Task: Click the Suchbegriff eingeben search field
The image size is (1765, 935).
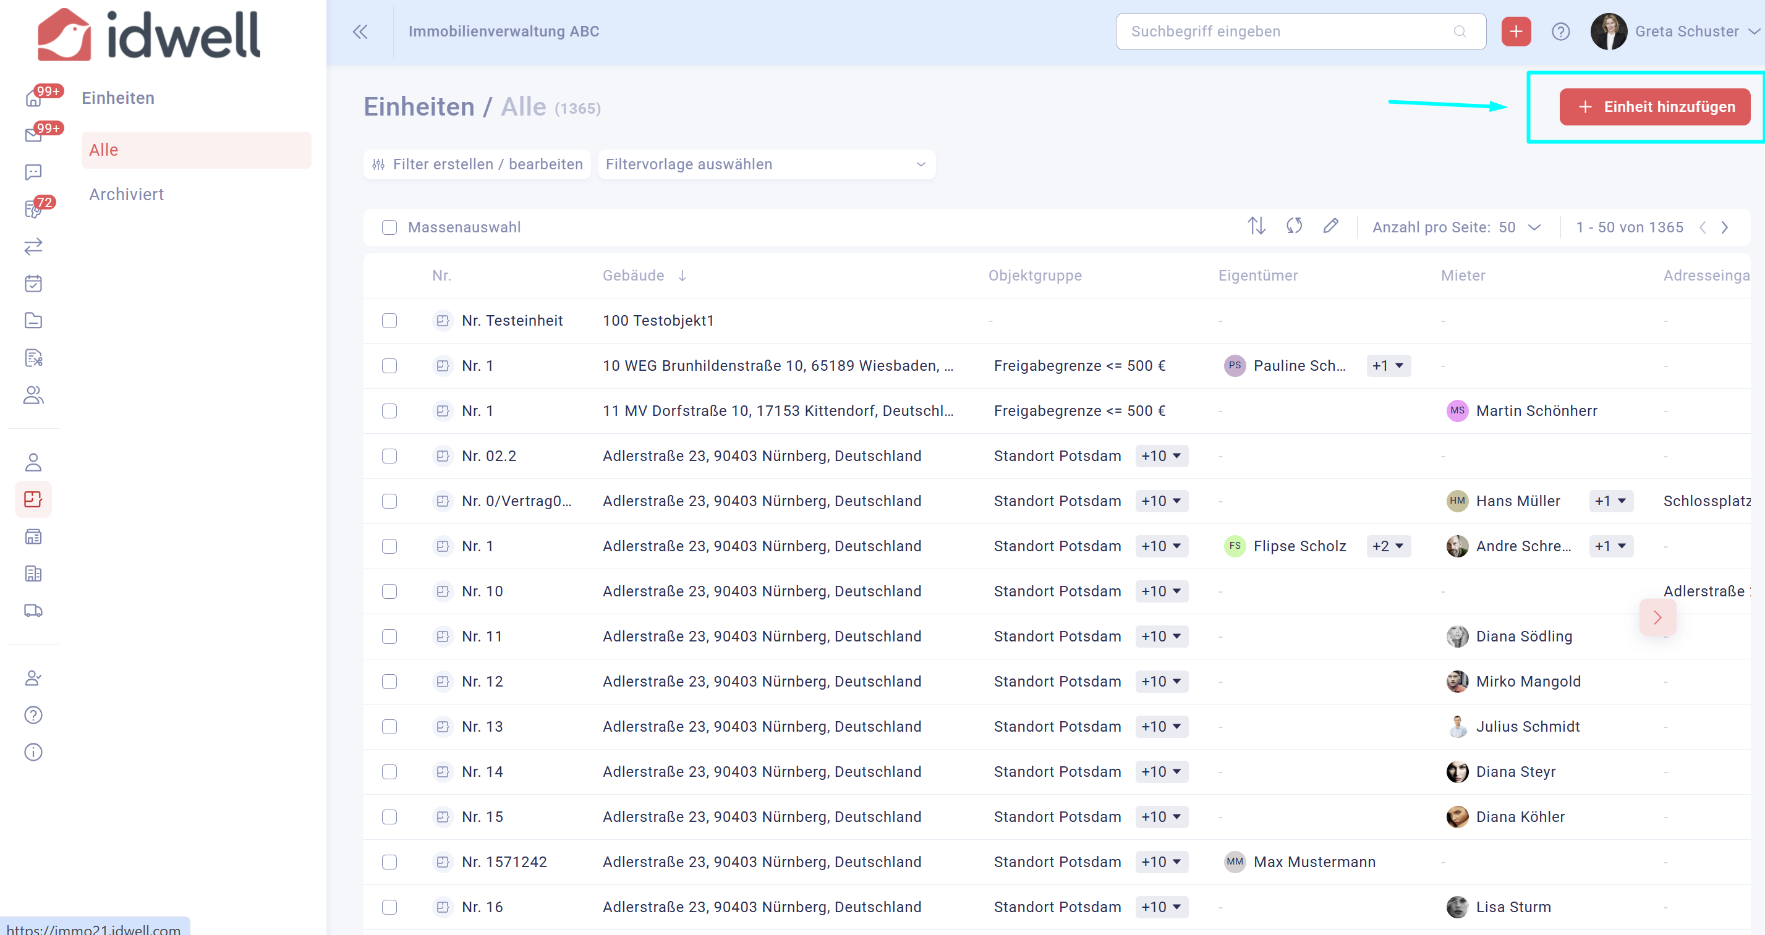Action: pyautogui.click(x=1288, y=32)
